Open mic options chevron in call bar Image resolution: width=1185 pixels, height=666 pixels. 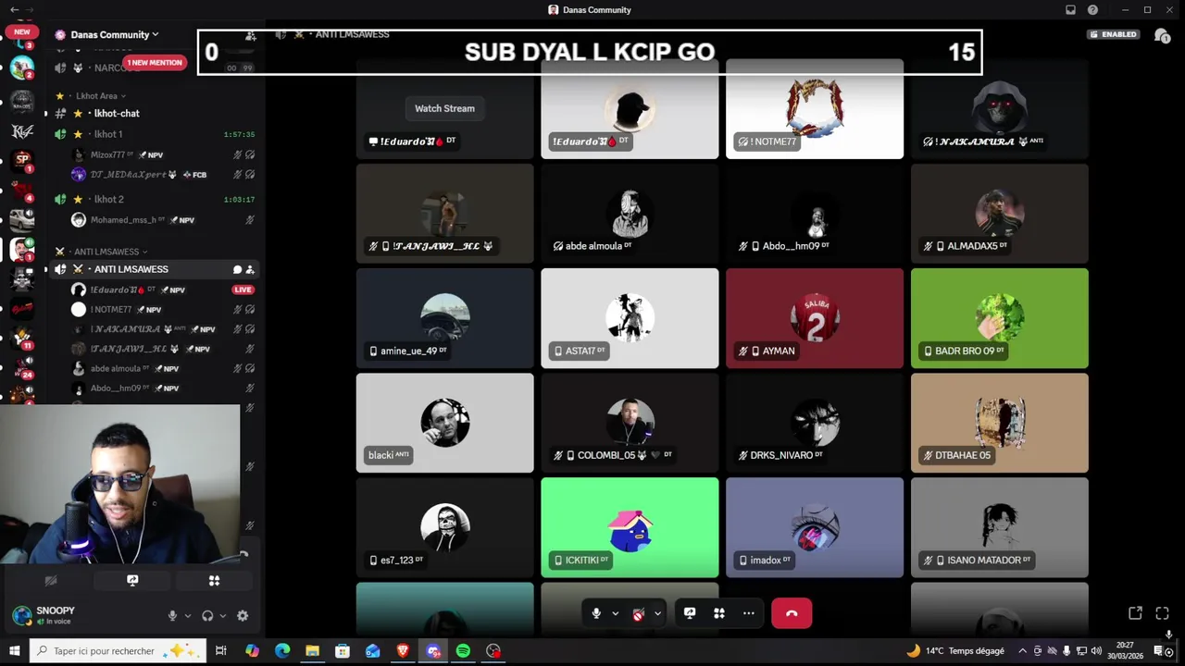pos(615,613)
